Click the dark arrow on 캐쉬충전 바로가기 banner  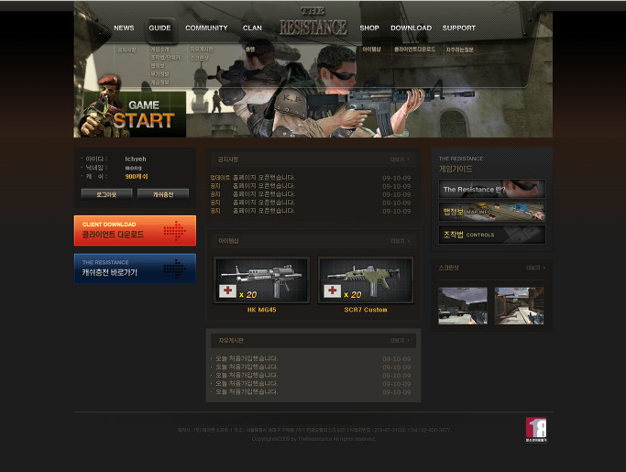[x=175, y=269]
